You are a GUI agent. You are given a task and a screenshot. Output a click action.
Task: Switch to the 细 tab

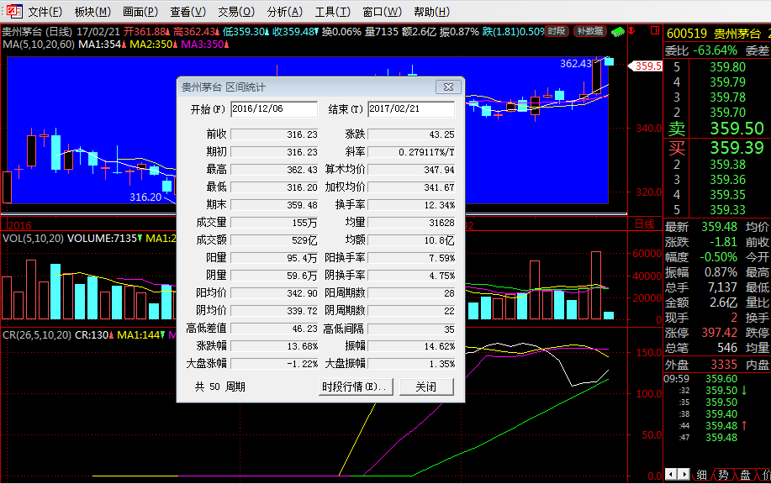[x=702, y=475]
